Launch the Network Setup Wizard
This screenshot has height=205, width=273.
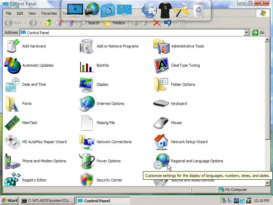(x=181, y=142)
